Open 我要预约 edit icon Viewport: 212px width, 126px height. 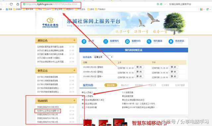[x=106, y=41]
